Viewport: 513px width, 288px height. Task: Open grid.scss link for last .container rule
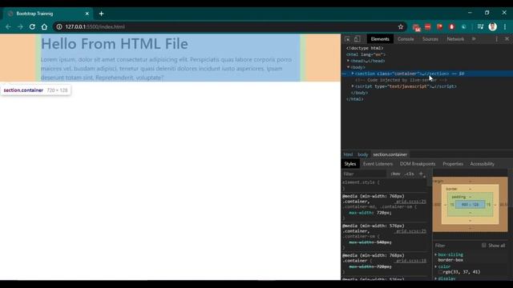pyautogui.click(x=410, y=261)
